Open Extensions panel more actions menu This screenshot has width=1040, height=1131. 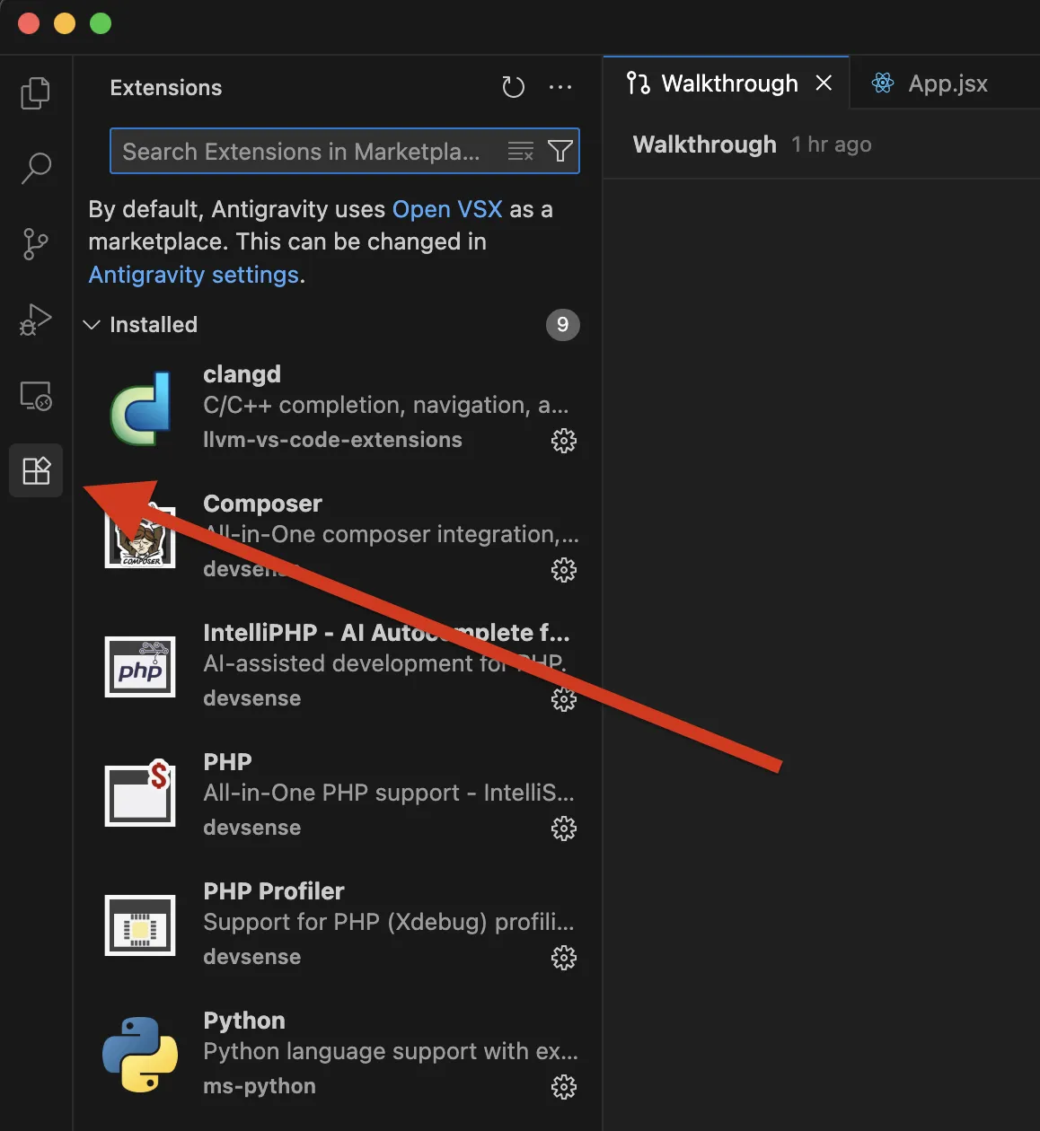(560, 87)
